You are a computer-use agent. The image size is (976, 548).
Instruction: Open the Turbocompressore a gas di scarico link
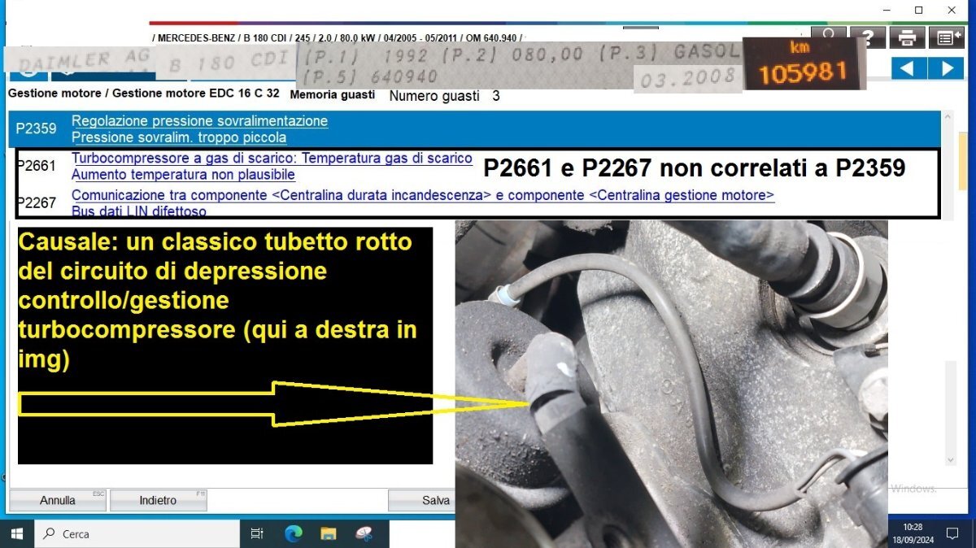click(x=272, y=158)
